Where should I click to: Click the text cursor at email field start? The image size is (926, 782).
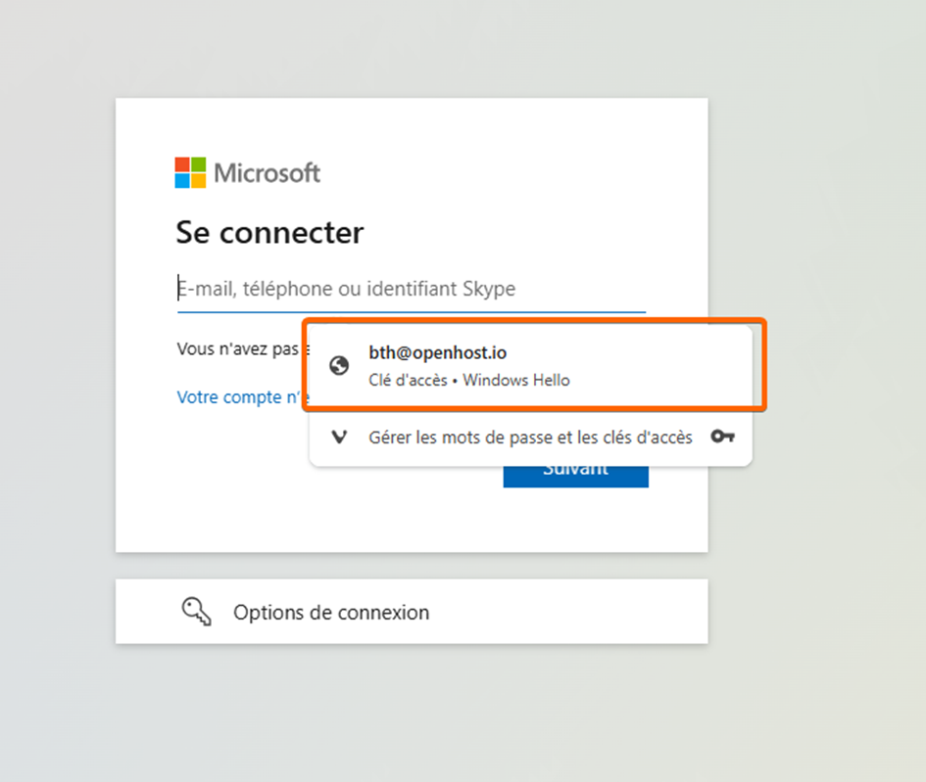point(178,288)
